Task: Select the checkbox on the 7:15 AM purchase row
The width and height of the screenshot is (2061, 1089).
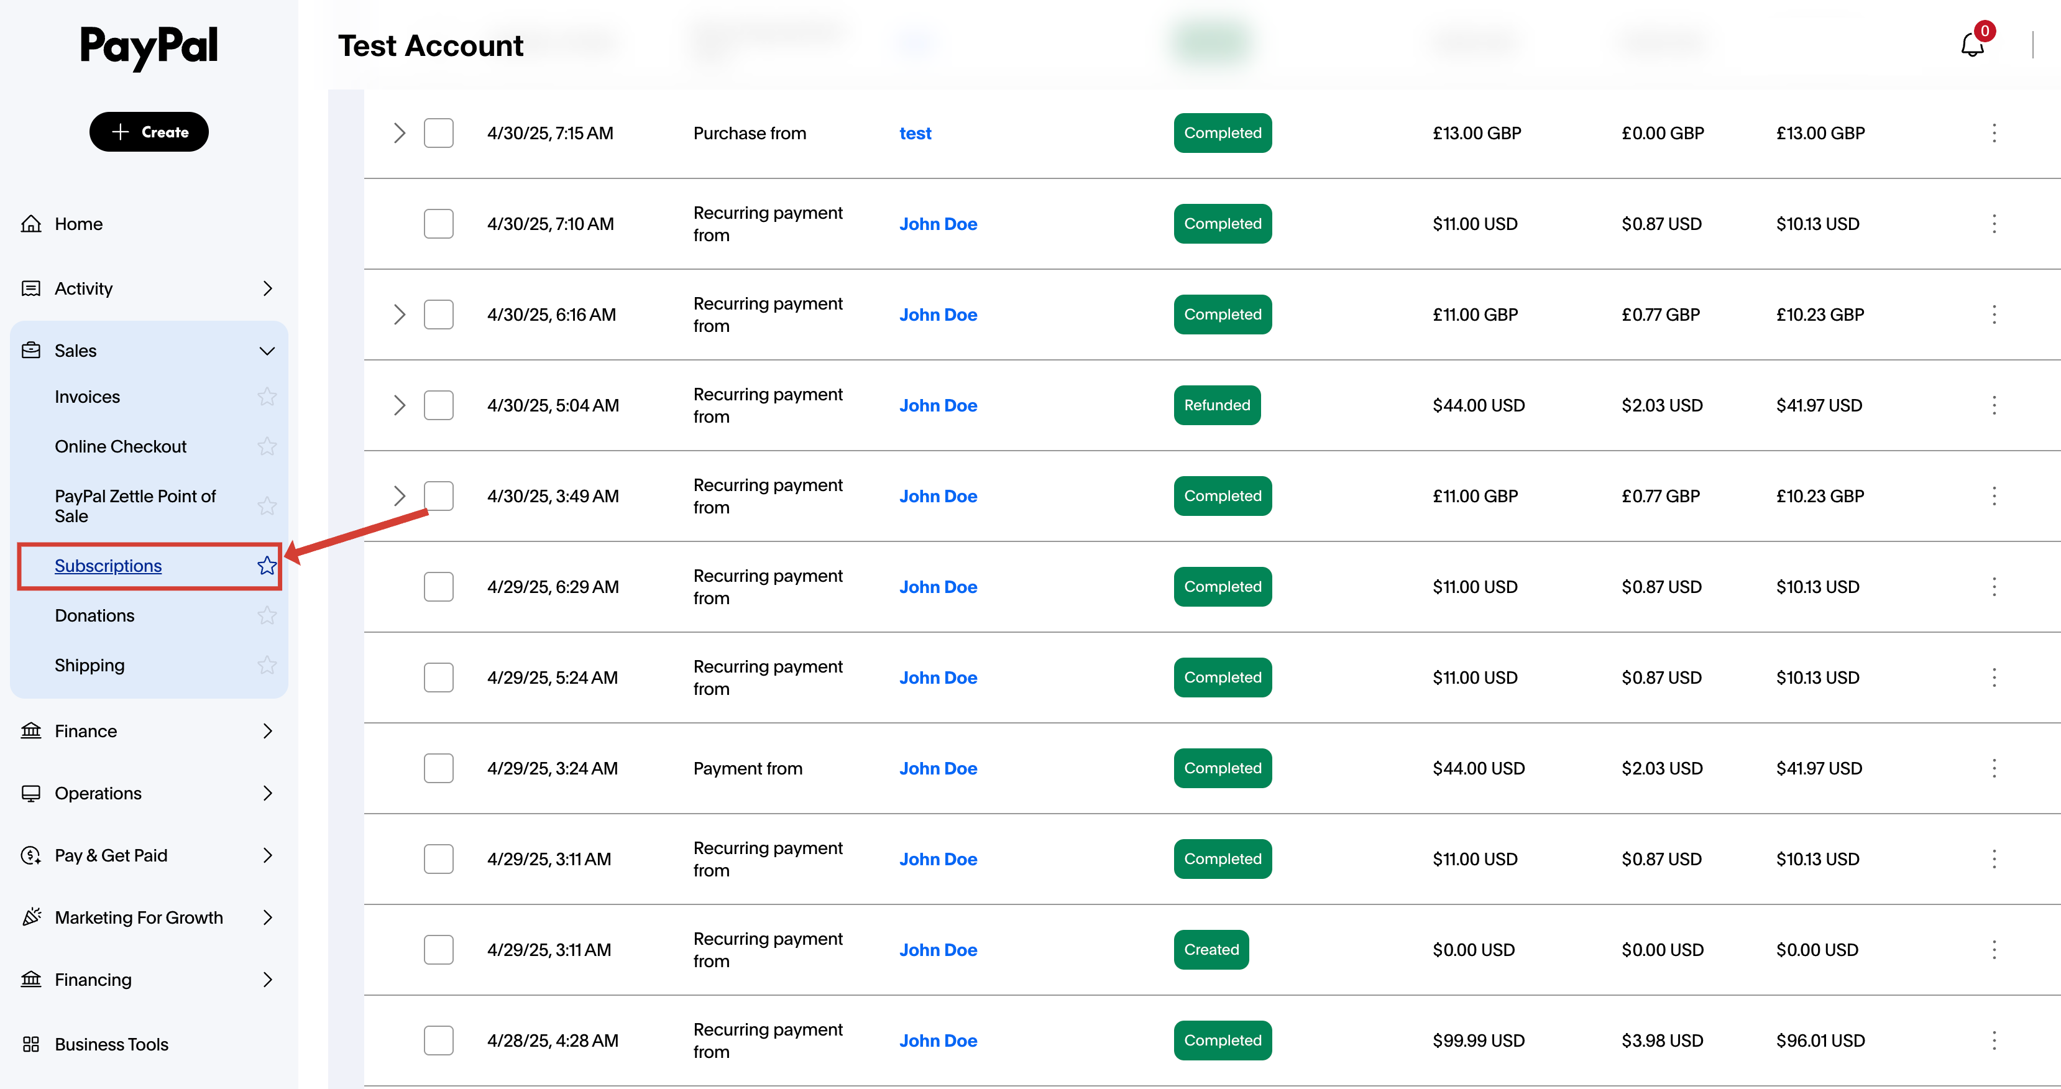Action: (x=438, y=133)
